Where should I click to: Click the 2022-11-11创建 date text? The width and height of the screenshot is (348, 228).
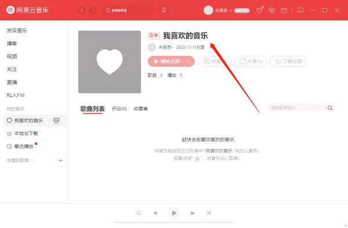(190, 48)
